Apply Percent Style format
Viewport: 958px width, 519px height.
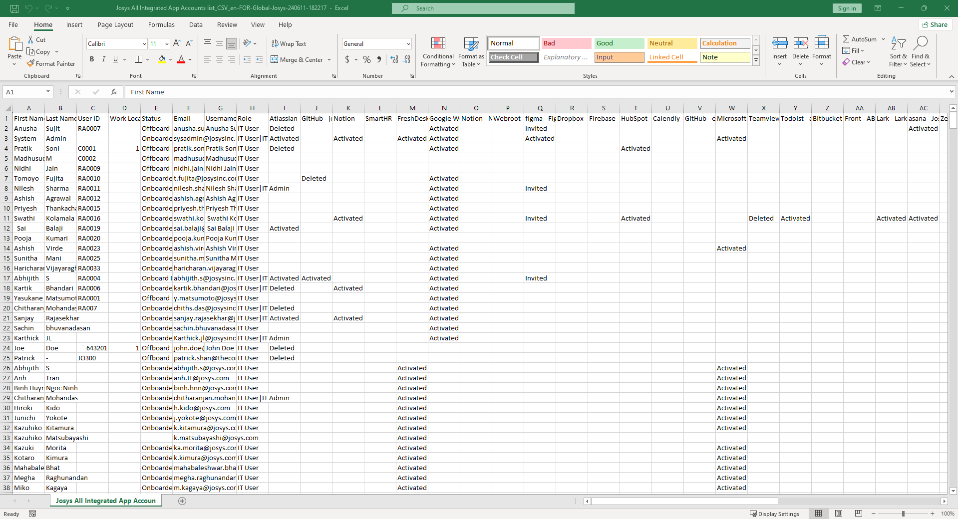tap(367, 59)
